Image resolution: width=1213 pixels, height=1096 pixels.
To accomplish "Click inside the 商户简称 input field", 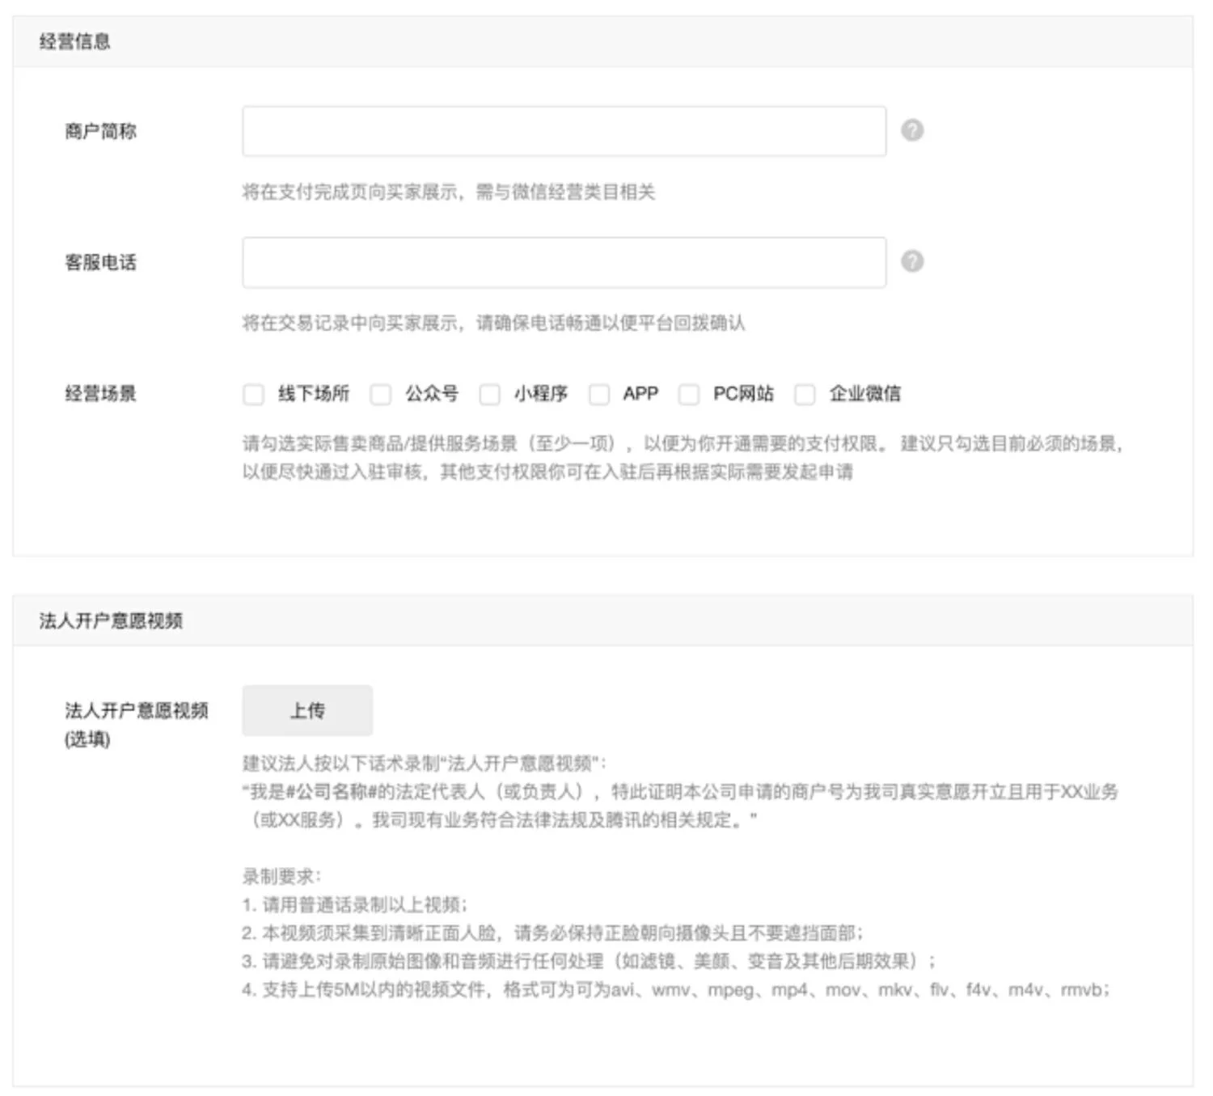I will tap(564, 129).
